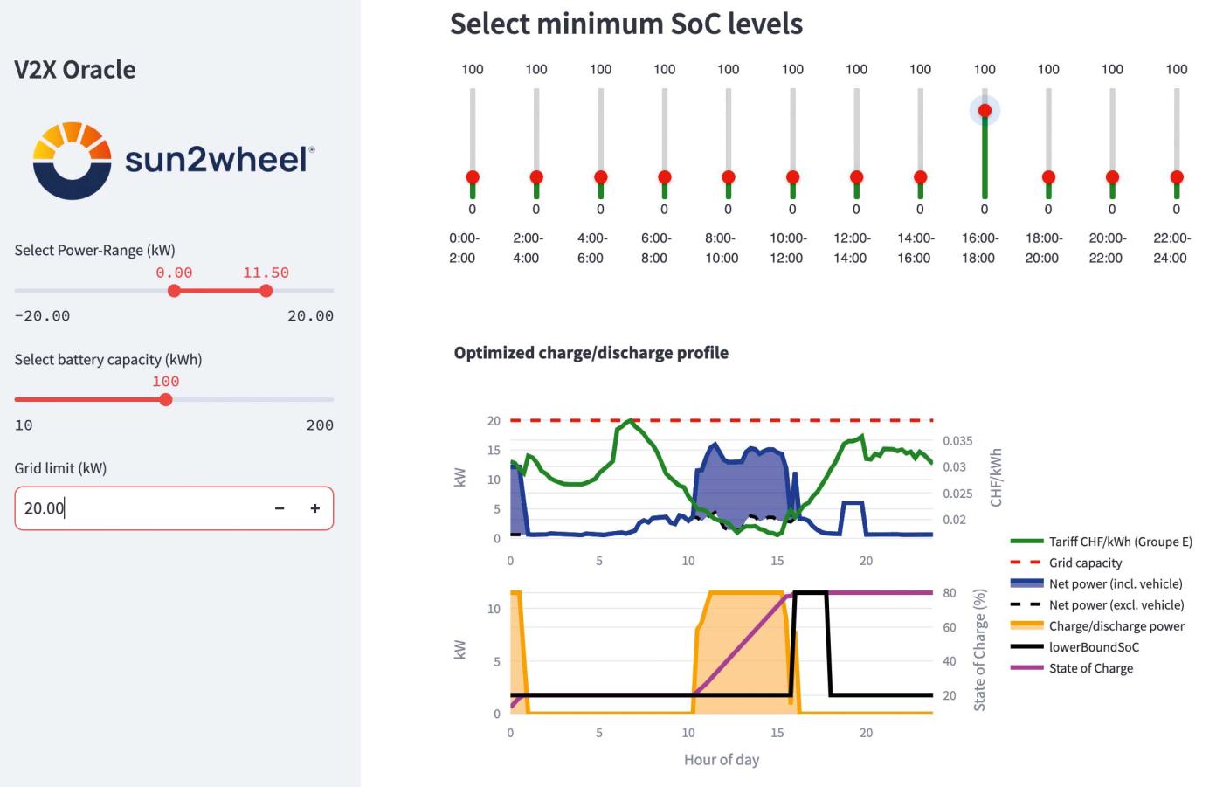Click the 22:00-24:00 SoC slider handle
The image size is (1223, 787).
point(1176,177)
